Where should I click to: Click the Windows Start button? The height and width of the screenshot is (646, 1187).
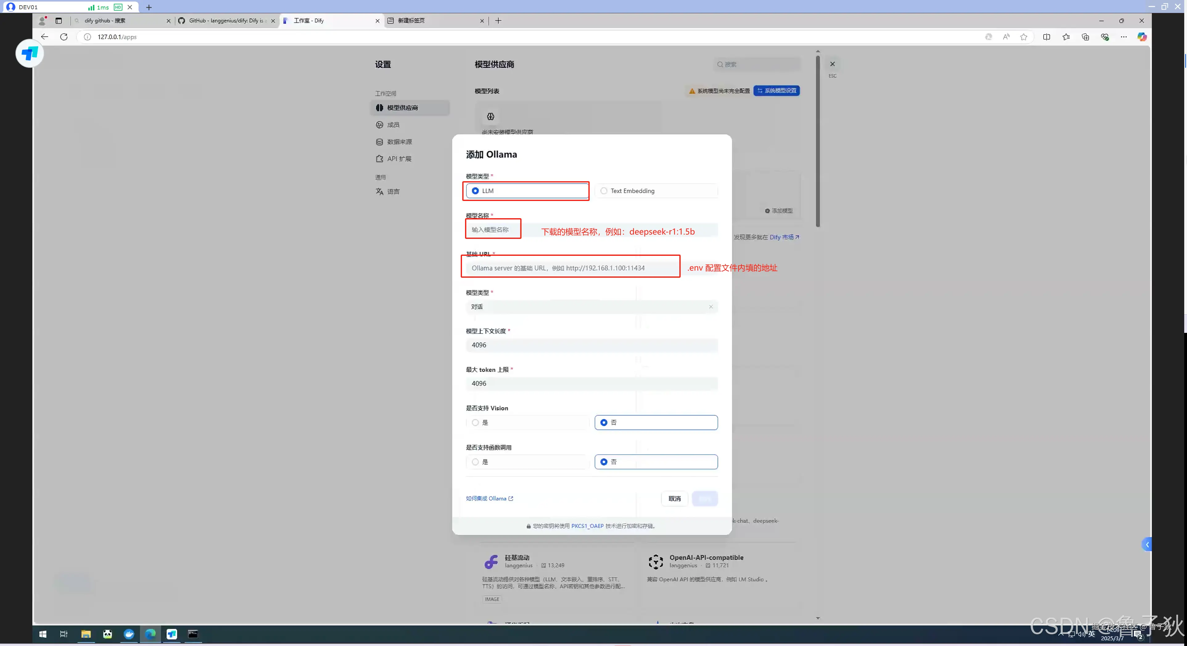(x=43, y=634)
